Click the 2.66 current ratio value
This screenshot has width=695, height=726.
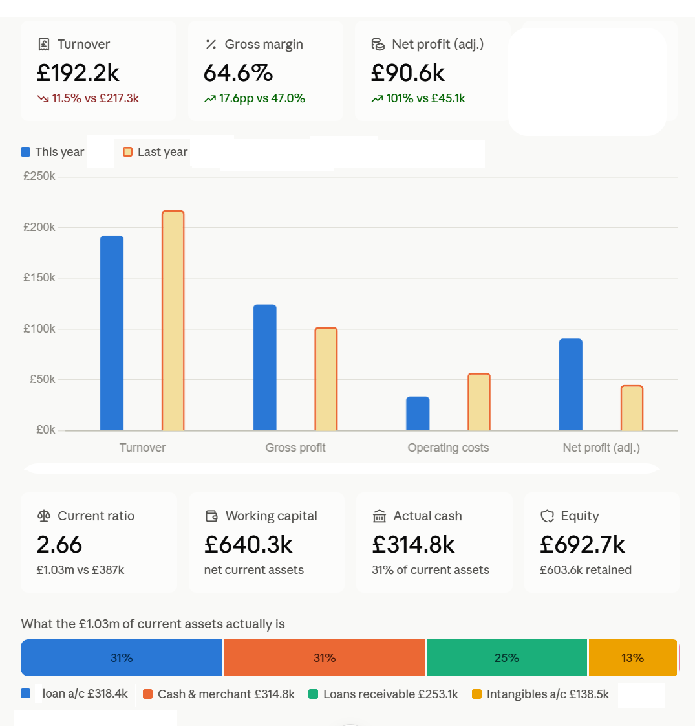(59, 545)
